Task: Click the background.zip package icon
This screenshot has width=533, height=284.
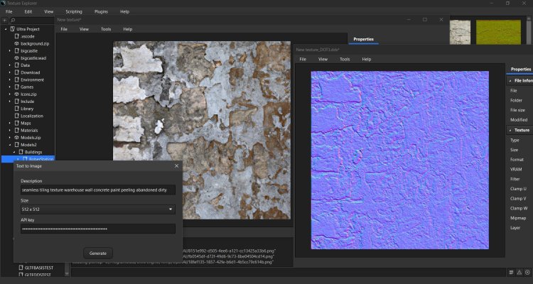Action: (x=16, y=43)
